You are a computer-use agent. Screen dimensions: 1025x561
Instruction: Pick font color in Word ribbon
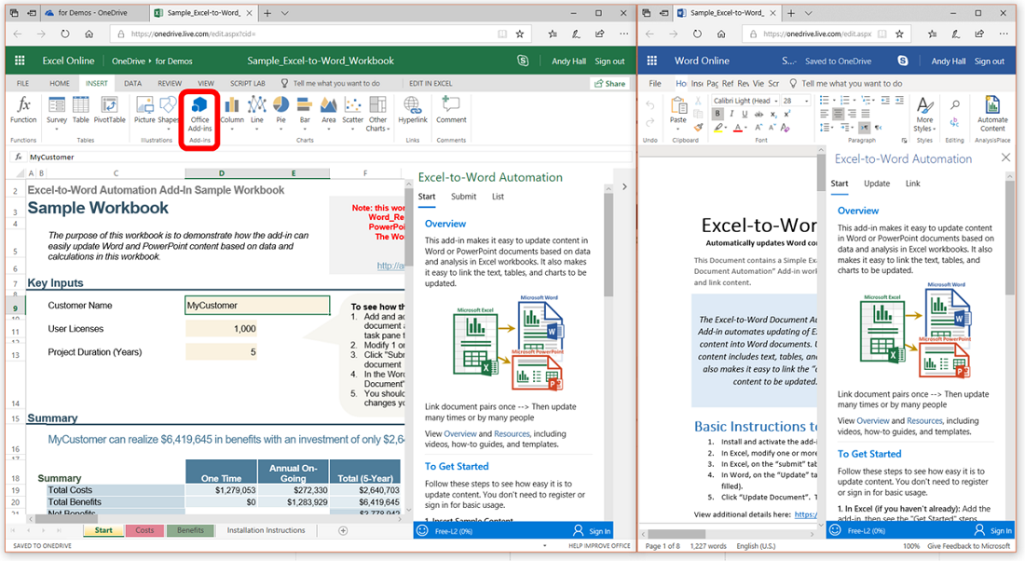point(737,128)
